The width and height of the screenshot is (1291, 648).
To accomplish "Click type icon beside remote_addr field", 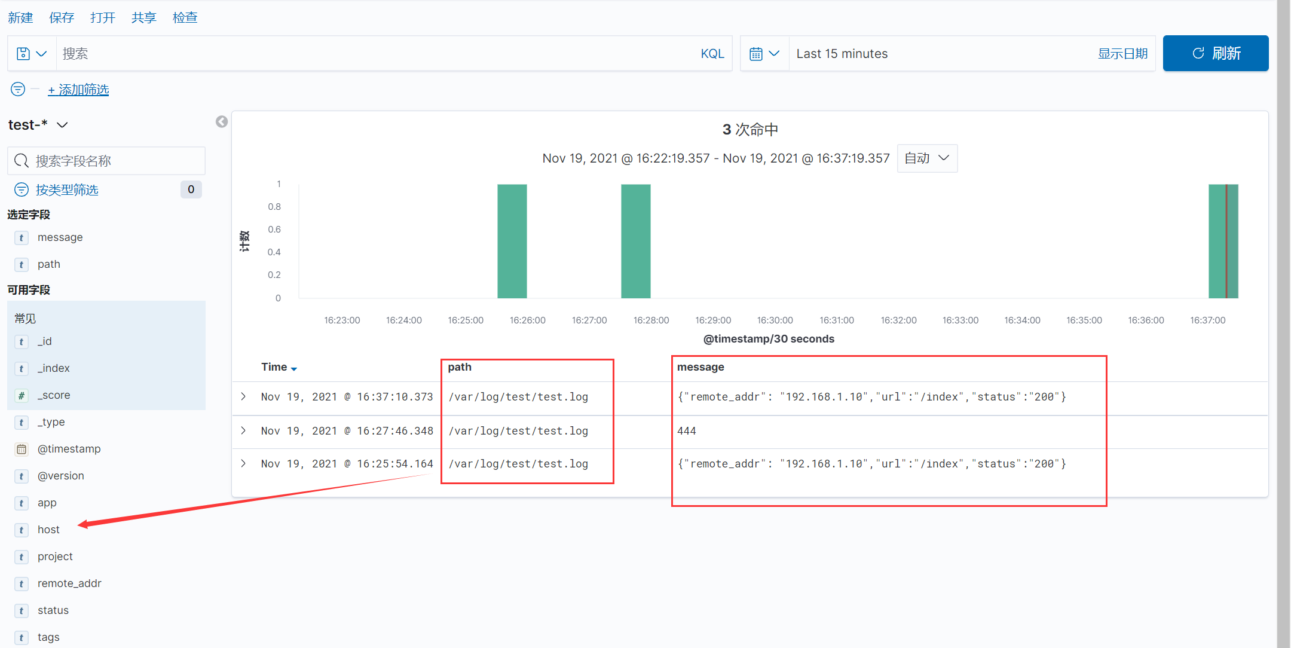I will coord(22,584).
